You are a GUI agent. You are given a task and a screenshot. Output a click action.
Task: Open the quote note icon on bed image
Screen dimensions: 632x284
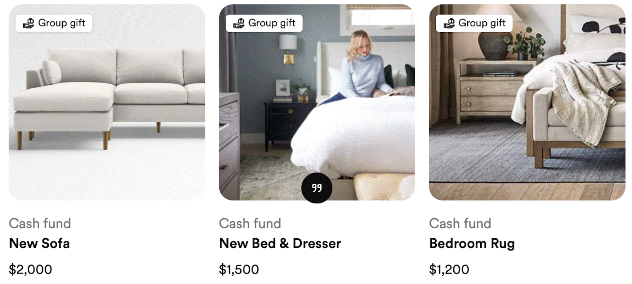[x=317, y=188]
